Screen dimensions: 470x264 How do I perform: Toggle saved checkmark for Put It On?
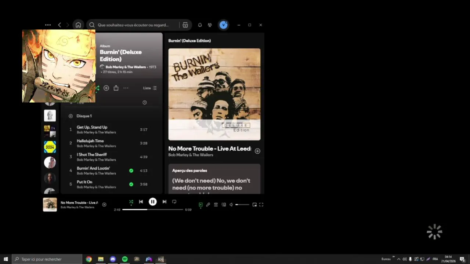click(131, 184)
